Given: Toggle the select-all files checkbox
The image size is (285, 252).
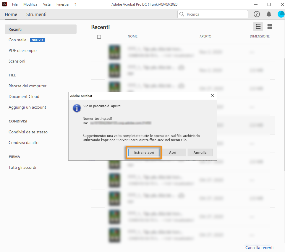Looking at the screenshot, I should [x=99, y=37].
